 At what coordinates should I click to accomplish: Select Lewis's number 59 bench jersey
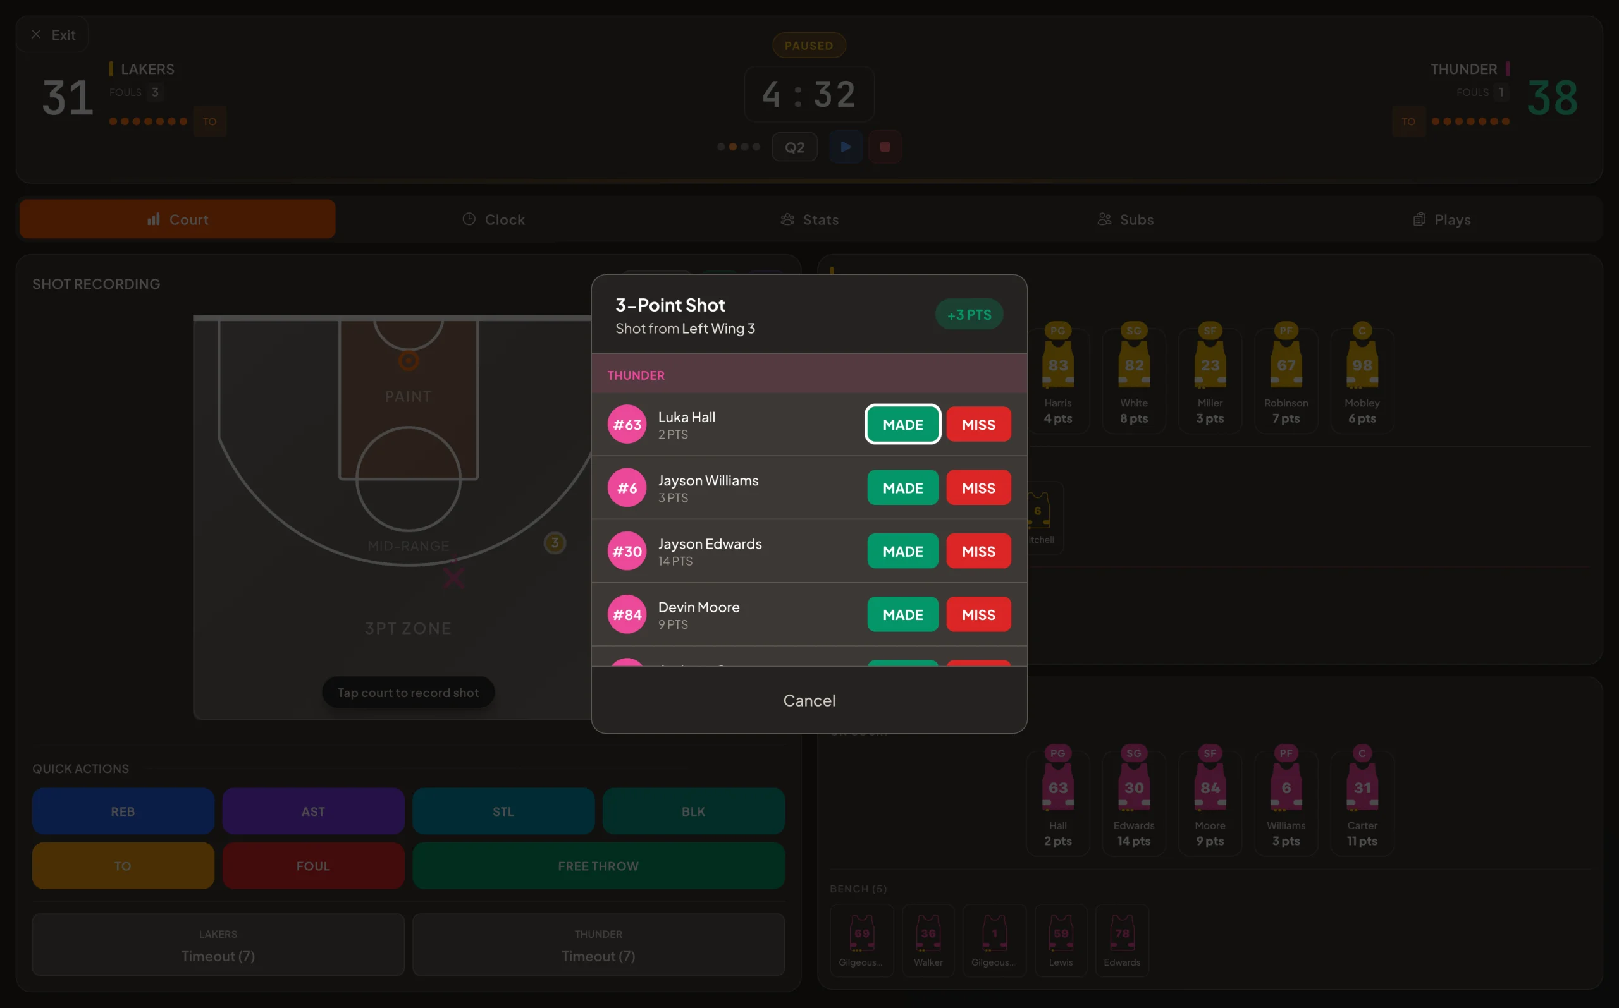(x=1061, y=937)
